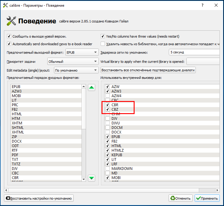Select PDF in input formats order list
This screenshot has height=206, width=224.
click(x=46, y=155)
